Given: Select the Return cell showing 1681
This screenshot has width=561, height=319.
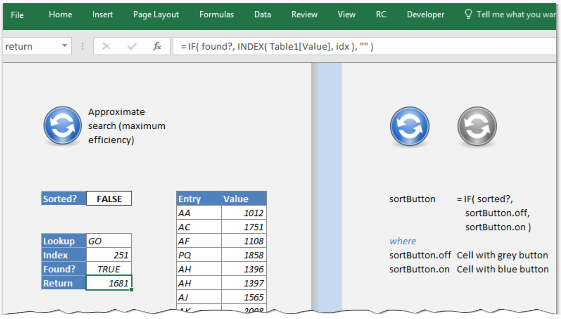Looking at the screenshot, I should tap(109, 282).
